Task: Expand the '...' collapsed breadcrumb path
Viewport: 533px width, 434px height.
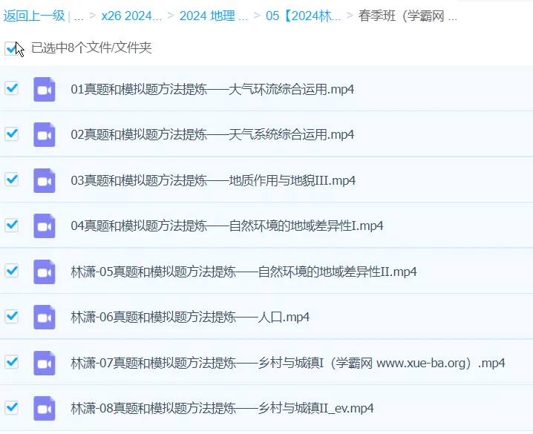Action: tap(79, 15)
